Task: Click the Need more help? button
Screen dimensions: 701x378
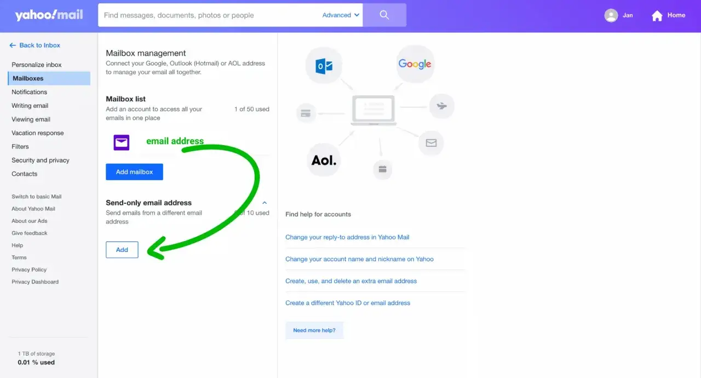Action: [314, 330]
